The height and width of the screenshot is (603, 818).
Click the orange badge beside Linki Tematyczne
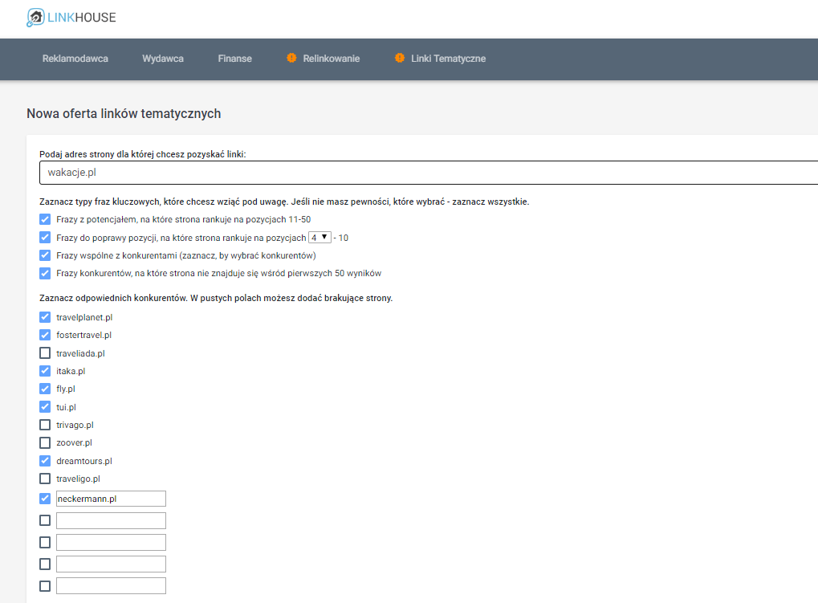(400, 58)
